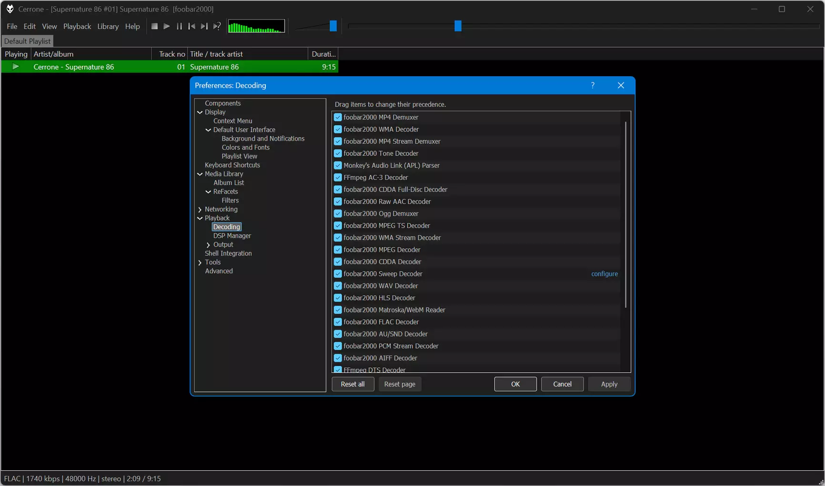Skip to next track icon

[204, 26]
